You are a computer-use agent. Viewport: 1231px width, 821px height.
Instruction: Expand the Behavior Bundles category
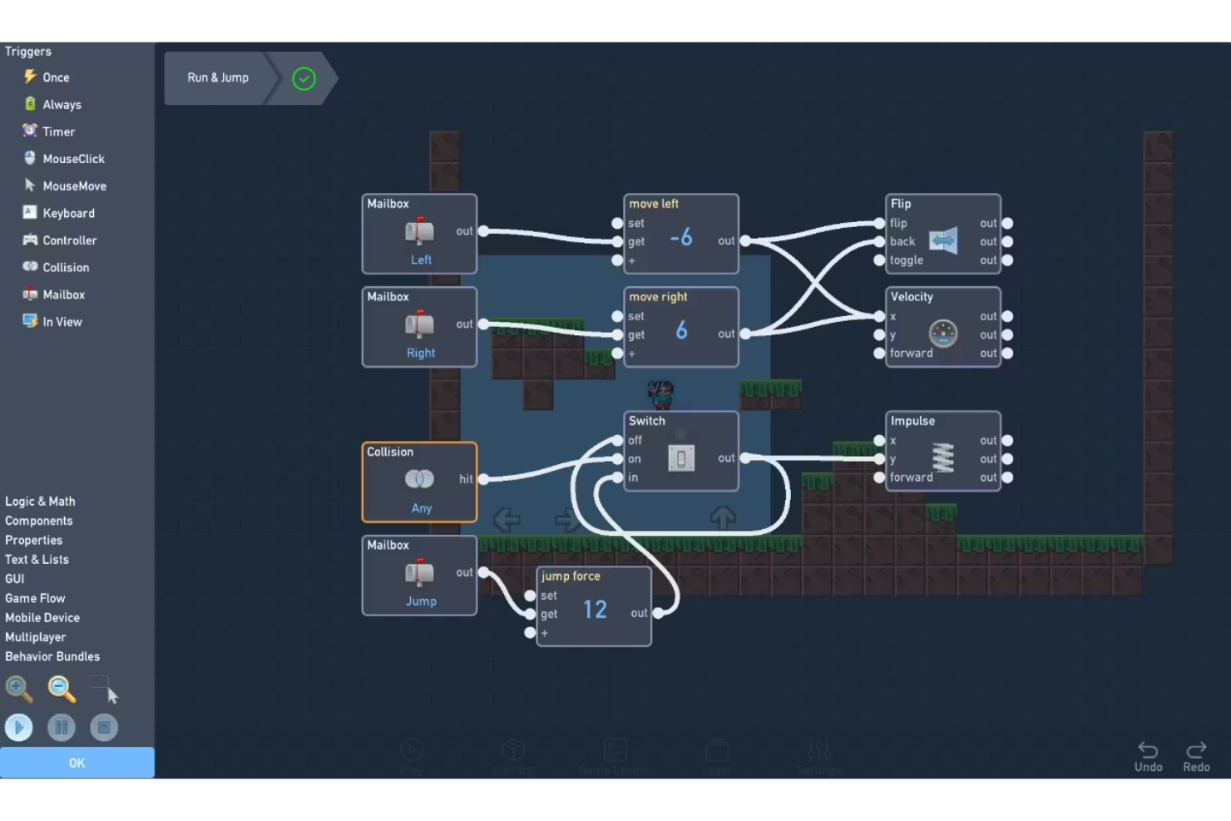[52, 656]
